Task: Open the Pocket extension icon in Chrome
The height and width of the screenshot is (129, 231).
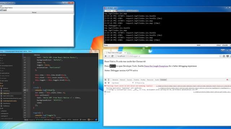Action: click(227, 56)
